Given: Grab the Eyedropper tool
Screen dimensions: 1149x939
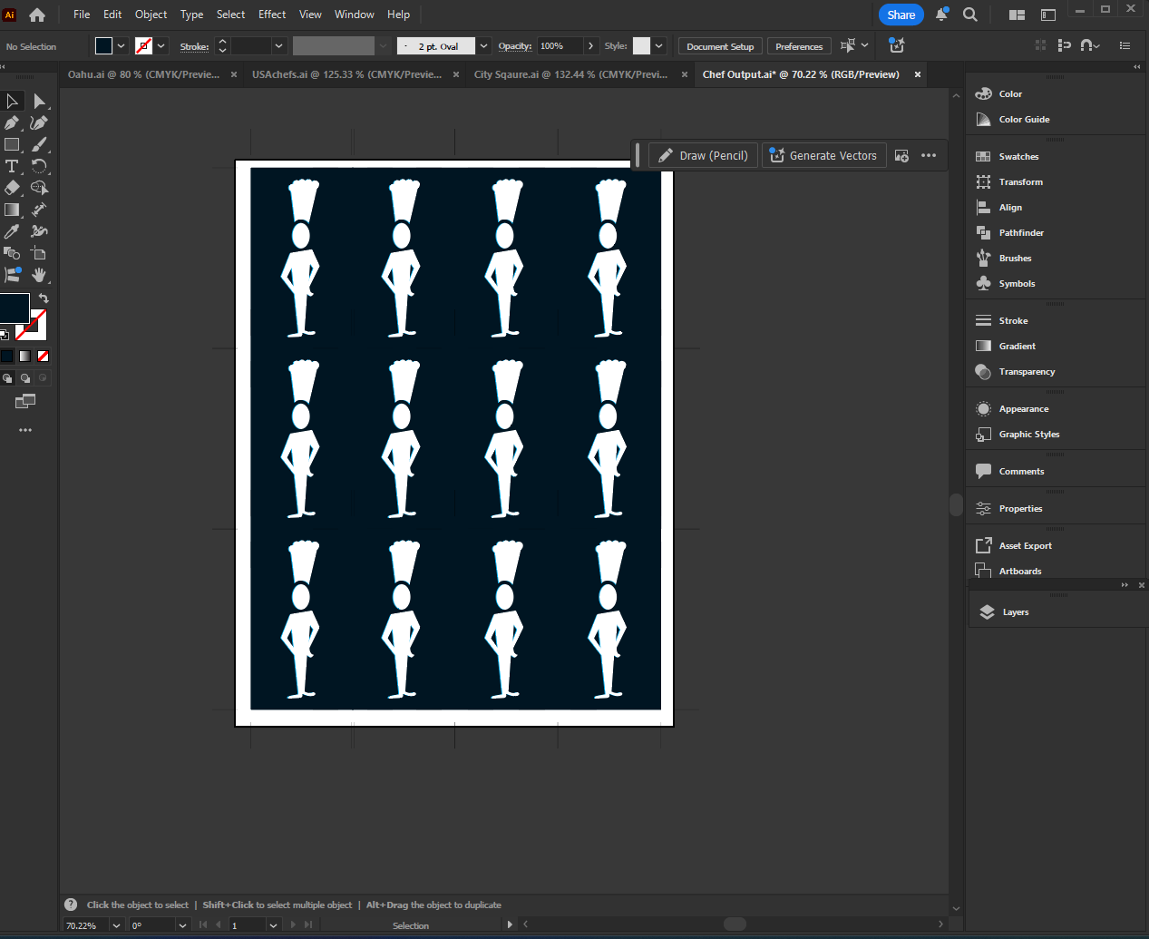Looking at the screenshot, I should tap(13, 231).
